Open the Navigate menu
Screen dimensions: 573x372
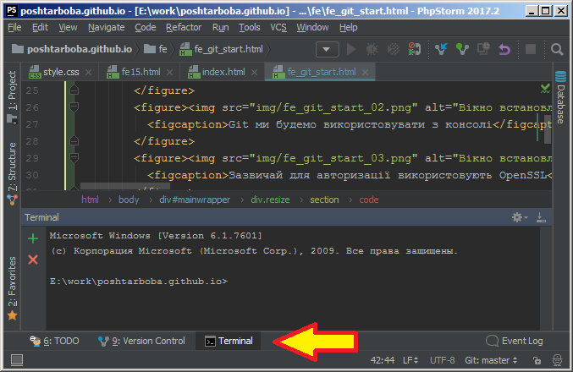[x=107, y=27]
